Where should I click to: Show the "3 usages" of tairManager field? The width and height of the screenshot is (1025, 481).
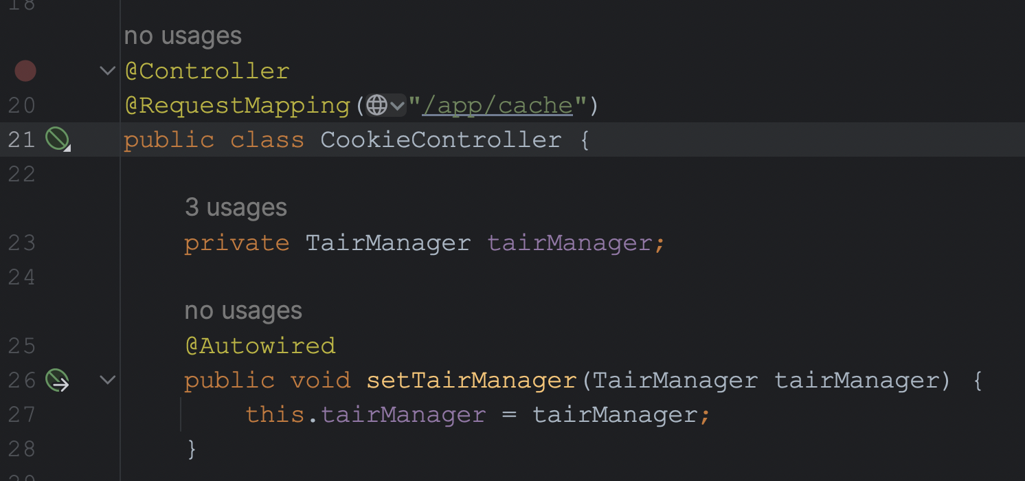click(x=236, y=208)
